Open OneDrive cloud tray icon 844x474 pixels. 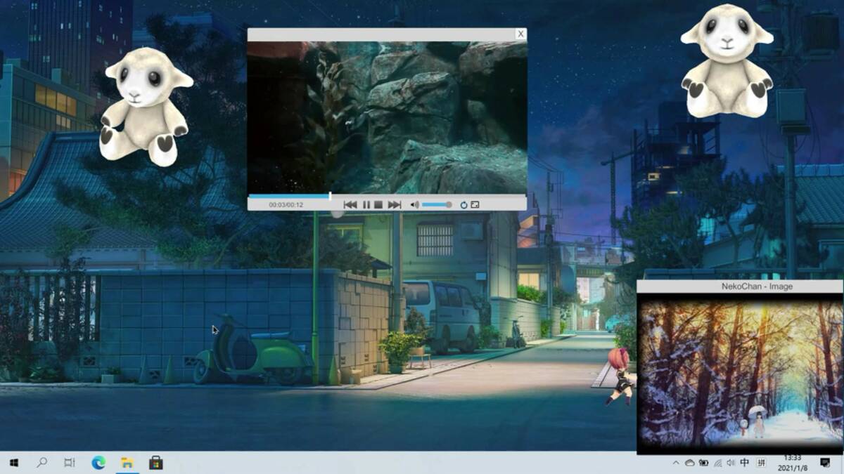pyautogui.click(x=690, y=463)
